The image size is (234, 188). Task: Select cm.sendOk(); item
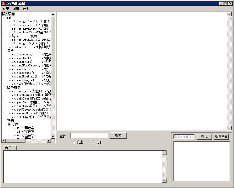pyautogui.click(x=30, y=69)
